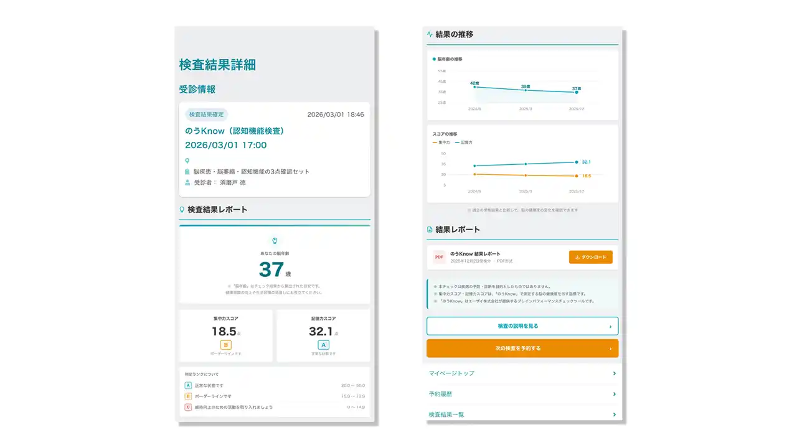Screen dimensions: 797x448
Task: Click the bulb icon beside 検査結果レポート heading
Action: coord(182,210)
